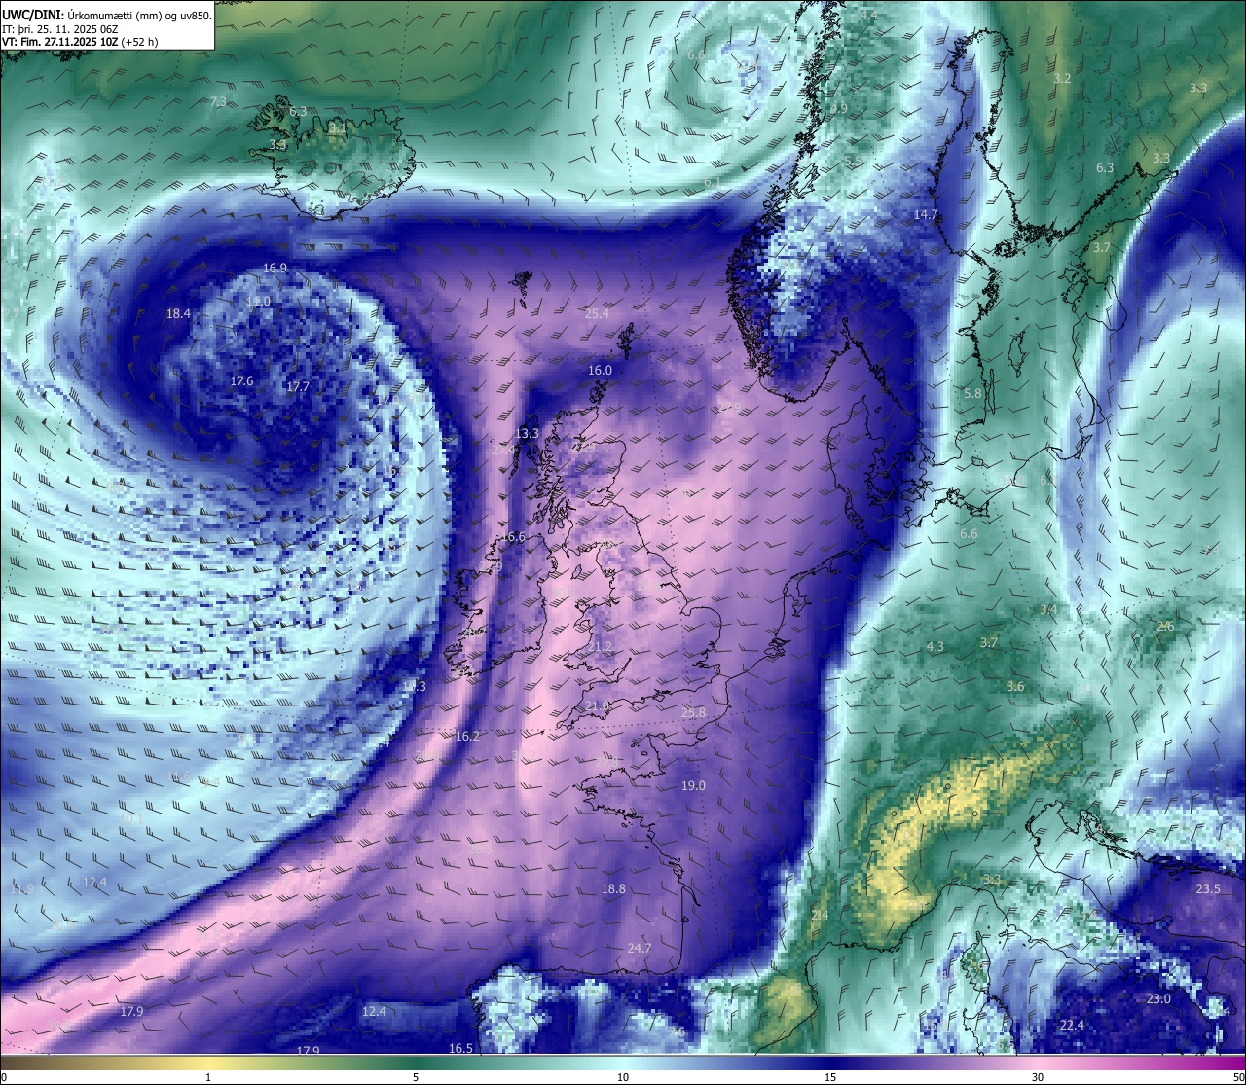
Task: Click the 16.9 value label
Action: coord(275,268)
